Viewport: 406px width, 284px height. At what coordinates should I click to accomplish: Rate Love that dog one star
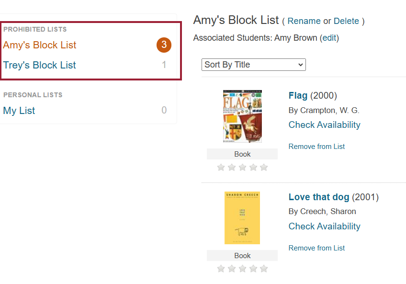221,269
